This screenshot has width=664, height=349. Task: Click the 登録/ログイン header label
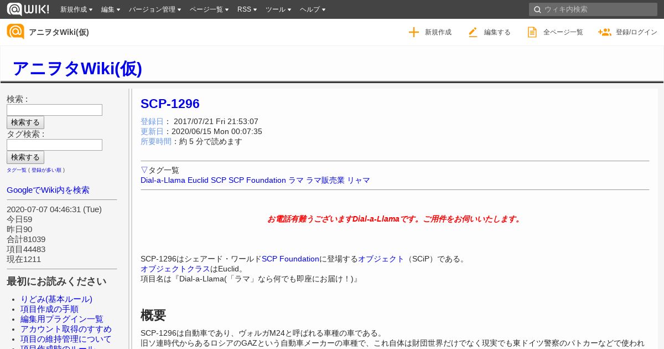636,32
